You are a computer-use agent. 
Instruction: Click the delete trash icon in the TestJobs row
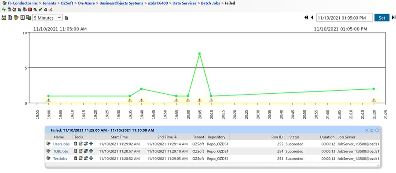[x=76, y=159]
